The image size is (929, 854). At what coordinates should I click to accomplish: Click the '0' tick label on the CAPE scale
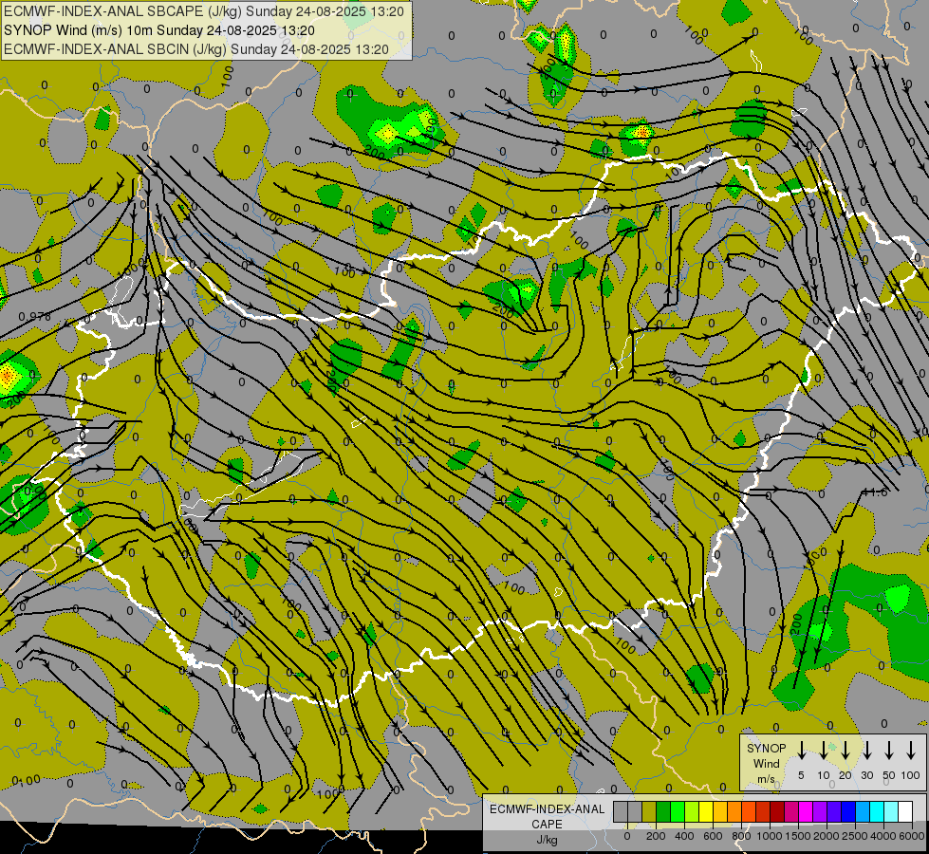click(627, 836)
